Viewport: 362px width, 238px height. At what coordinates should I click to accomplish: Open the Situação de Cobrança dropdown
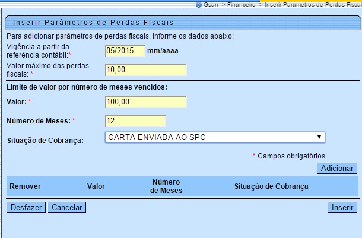click(215, 138)
